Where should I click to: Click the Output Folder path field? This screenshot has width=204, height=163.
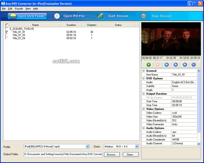click(63, 154)
